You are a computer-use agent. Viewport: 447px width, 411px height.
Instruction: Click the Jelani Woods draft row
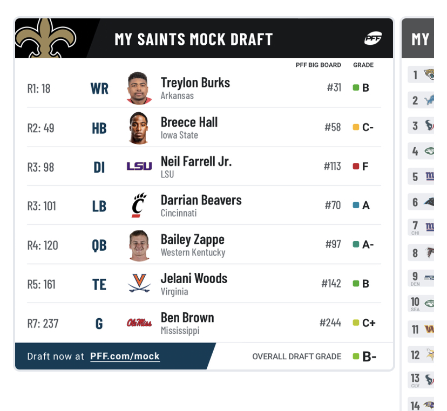204,283
